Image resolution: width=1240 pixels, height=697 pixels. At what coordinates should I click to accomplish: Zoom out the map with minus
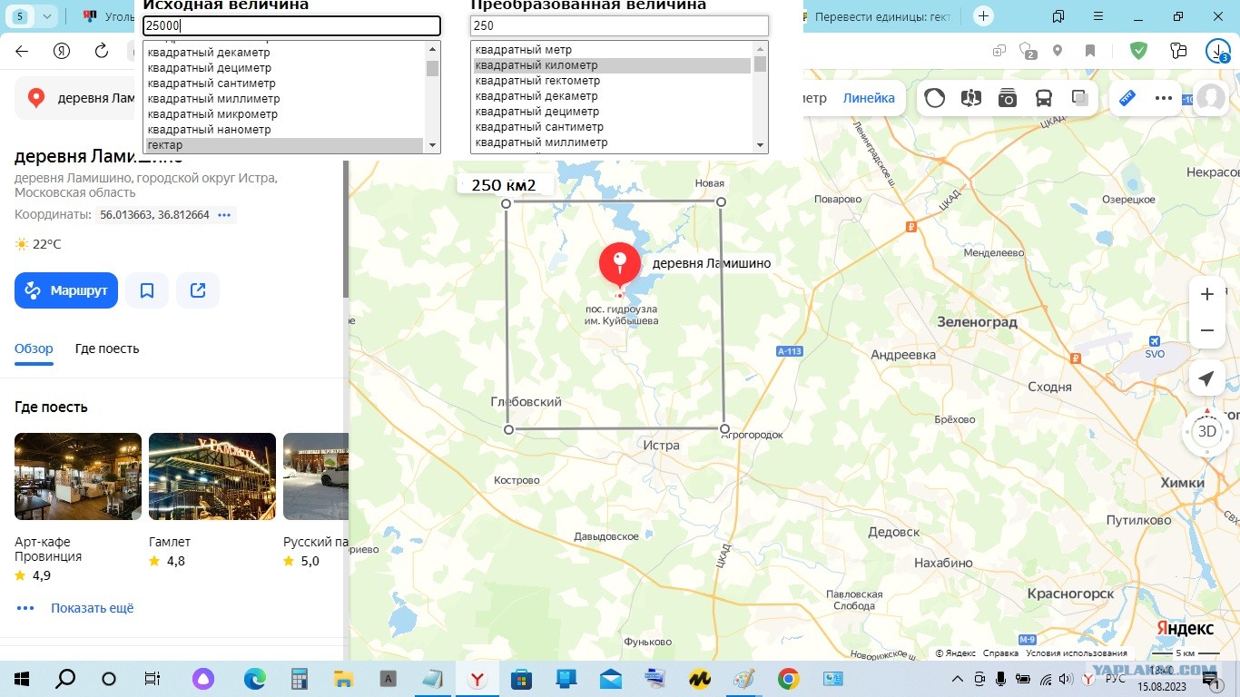(1207, 330)
